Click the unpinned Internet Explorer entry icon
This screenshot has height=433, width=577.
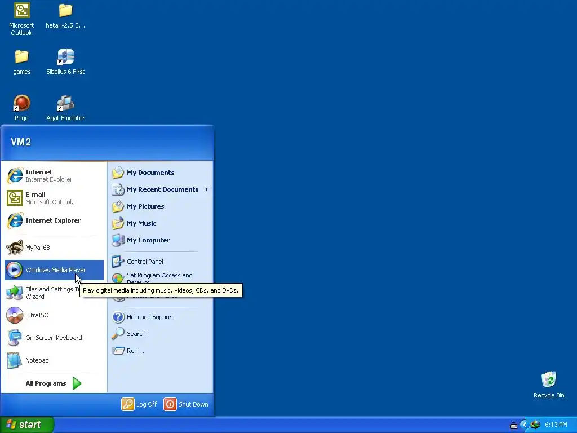(x=15, y=220)
